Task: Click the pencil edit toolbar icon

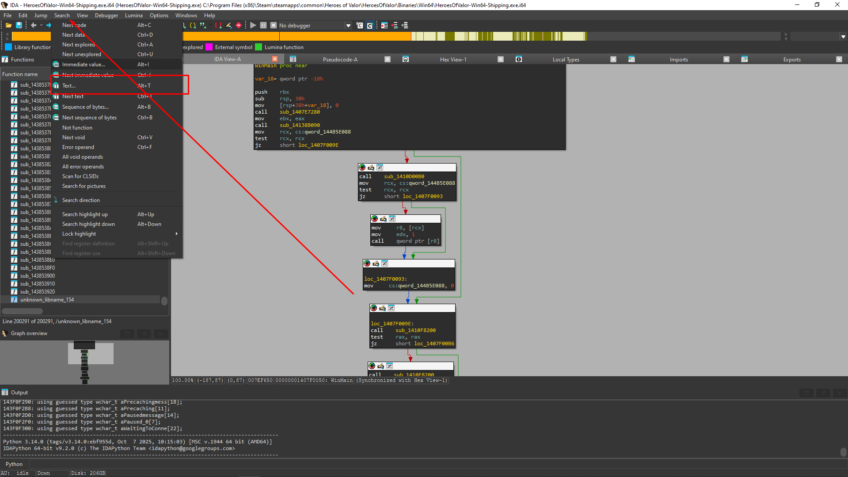Action: click(228, 25)
